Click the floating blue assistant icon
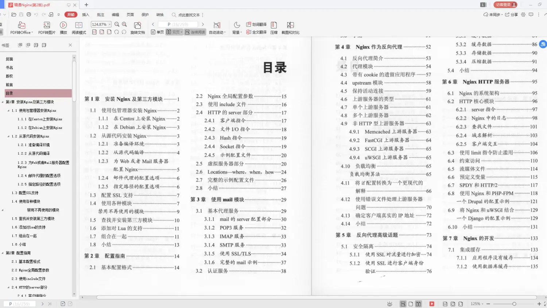The height and width of the screenshot is (308, 547). coord(543,44)
